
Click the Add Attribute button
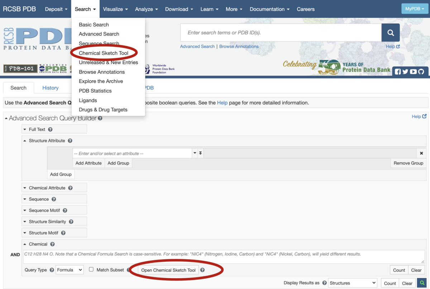pyautogui.click(x=89, y=163)
